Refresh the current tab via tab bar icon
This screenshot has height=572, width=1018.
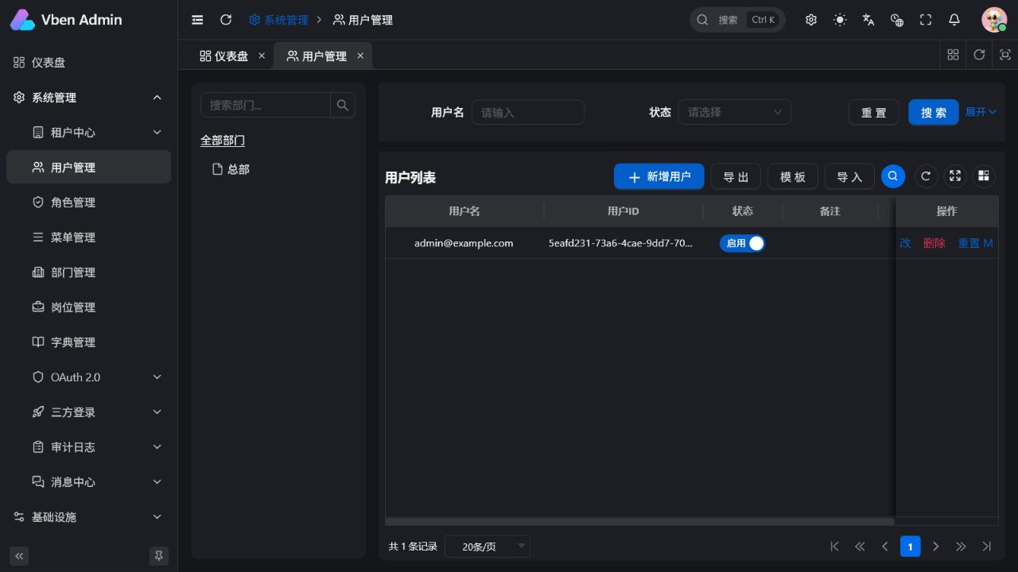point(979,55)
